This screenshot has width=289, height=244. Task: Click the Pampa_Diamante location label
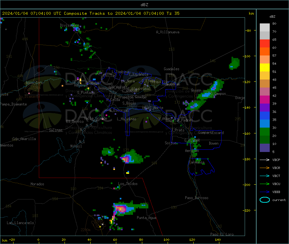point(13,104)
